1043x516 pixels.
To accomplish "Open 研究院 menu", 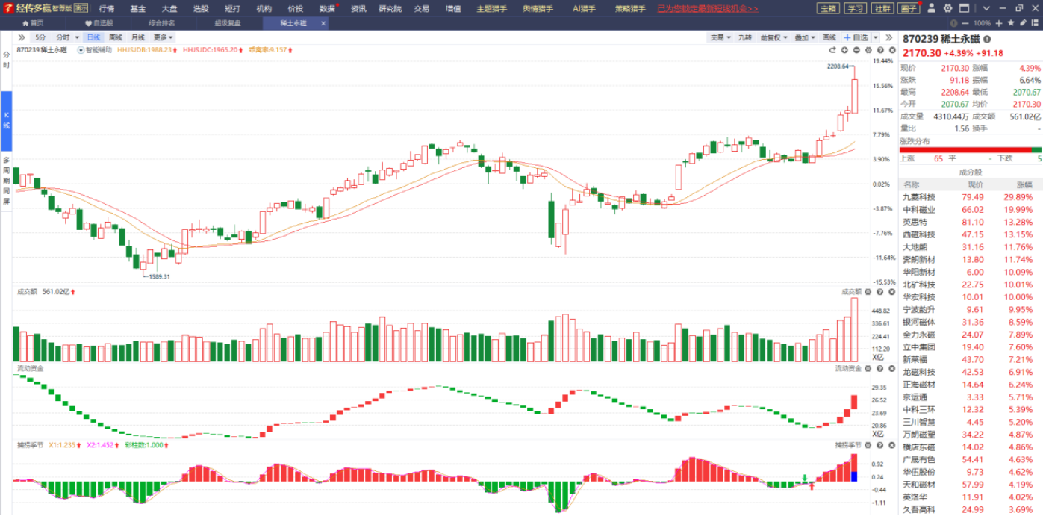I will [390, 8].
